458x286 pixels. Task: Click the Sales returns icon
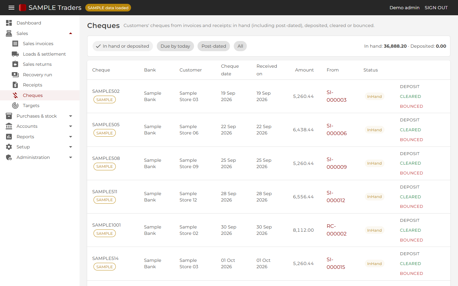pos(15,64)
